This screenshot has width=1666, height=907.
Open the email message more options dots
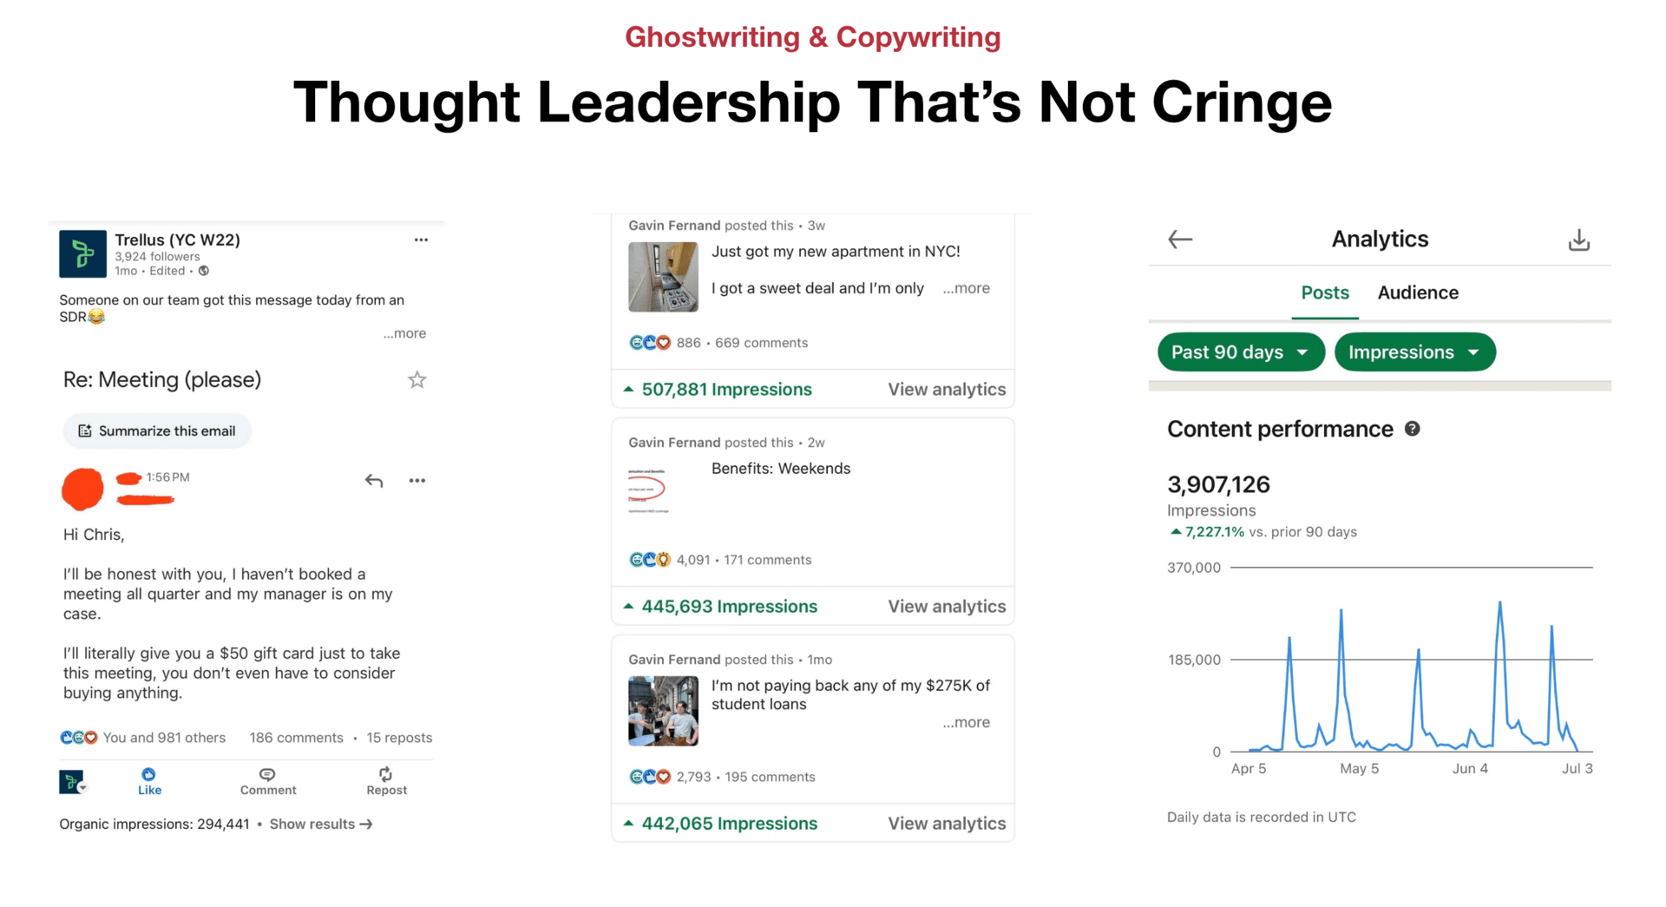417,480
